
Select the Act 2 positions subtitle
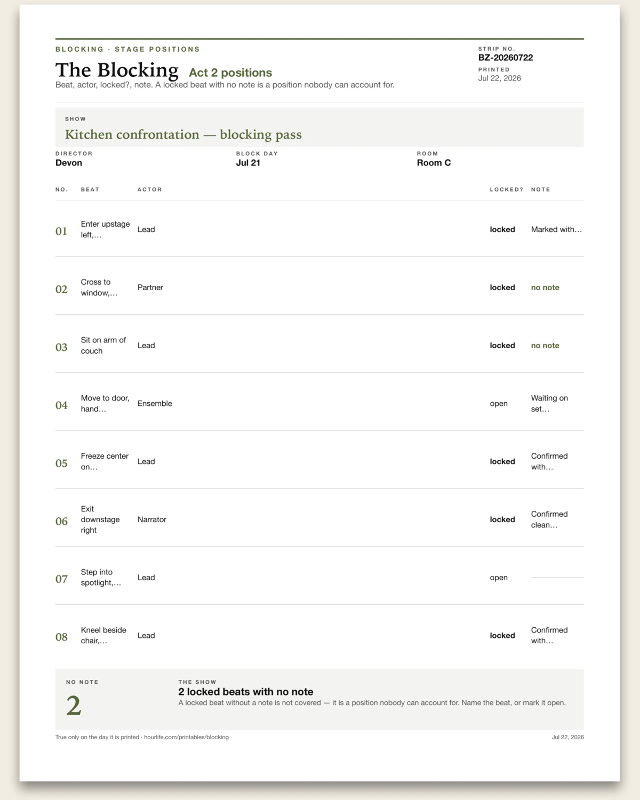pyautogui.click(x=230, y=73)
